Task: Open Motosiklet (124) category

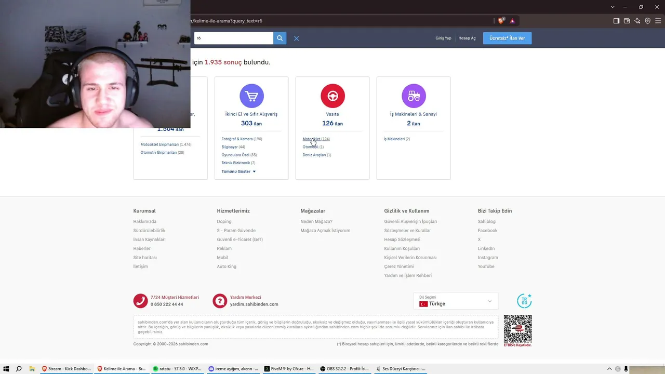Action: pos(316,139)
